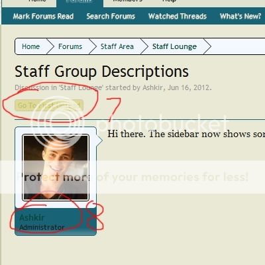Open the Staff Lounge breadcrumb
The image size is (265, 265).
pyautogui.click(x=174, y=46)
